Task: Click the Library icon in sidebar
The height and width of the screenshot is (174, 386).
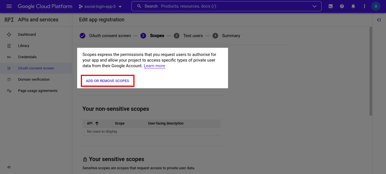Action: [9, 46]
